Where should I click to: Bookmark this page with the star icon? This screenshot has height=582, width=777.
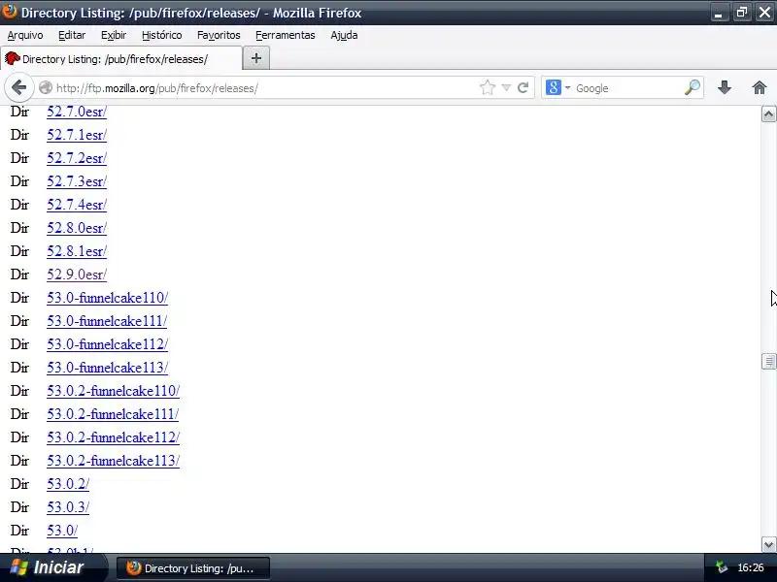pyautogui.click(x=488, y=87)
